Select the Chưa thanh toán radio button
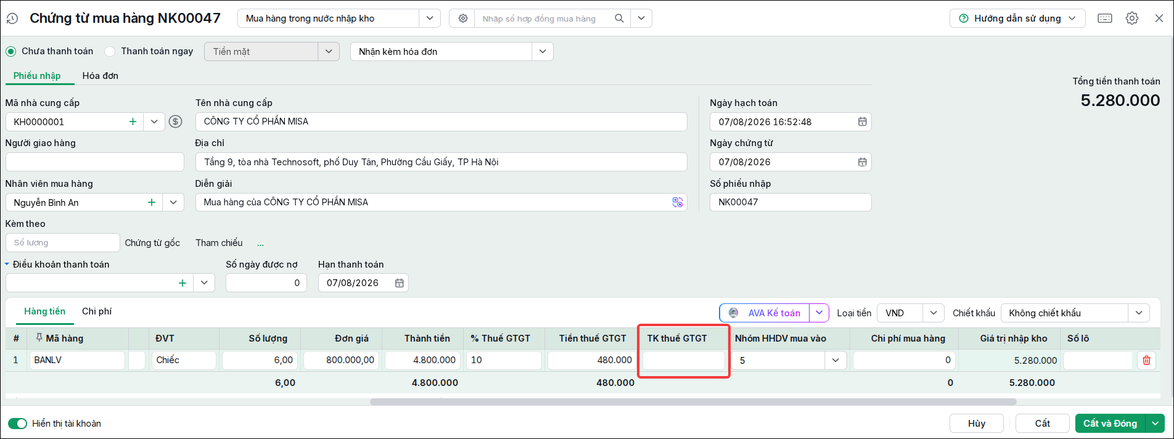Screen dimensions: 1174x439 pos(10,51)
